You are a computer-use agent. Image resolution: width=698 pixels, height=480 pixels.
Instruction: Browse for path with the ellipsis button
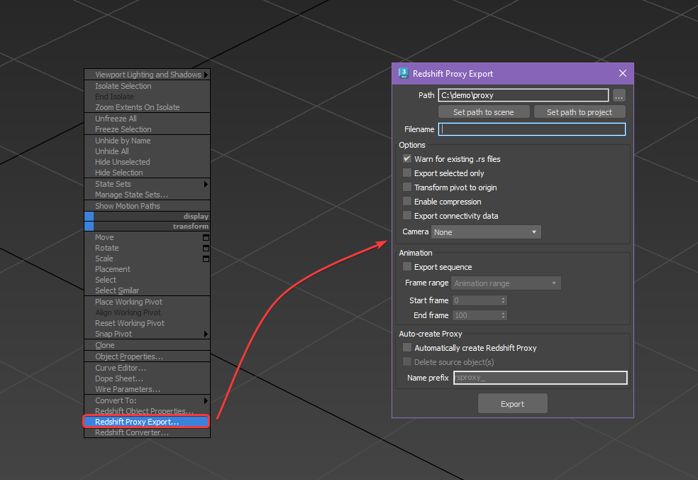619,95
